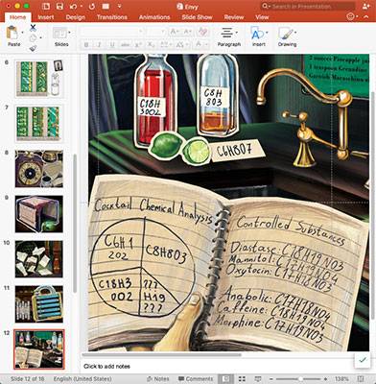Open the Transitions tab

(x=112, y=17)
